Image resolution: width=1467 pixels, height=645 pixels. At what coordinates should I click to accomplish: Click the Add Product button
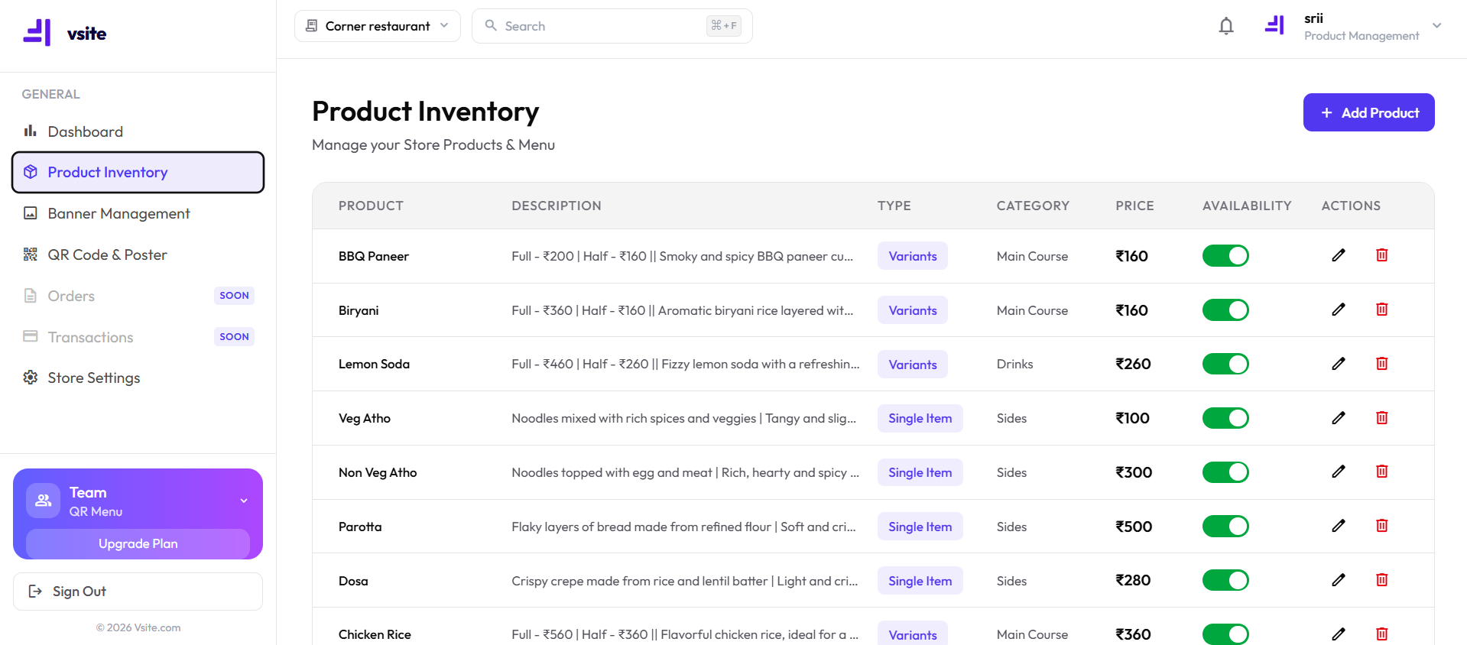pyautogui.click(x=1368, y=112)
